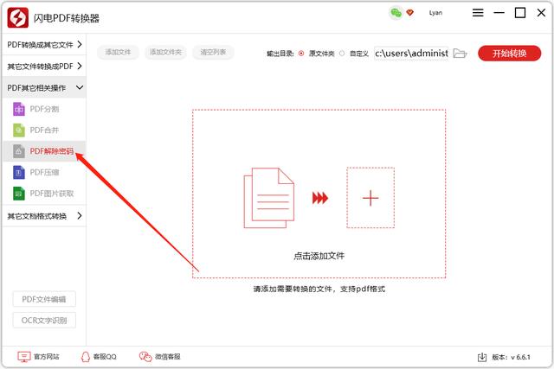The width and height of the screenshot is (554, 369).
Task: Click the output directory path field
Action: coord(411,54)
